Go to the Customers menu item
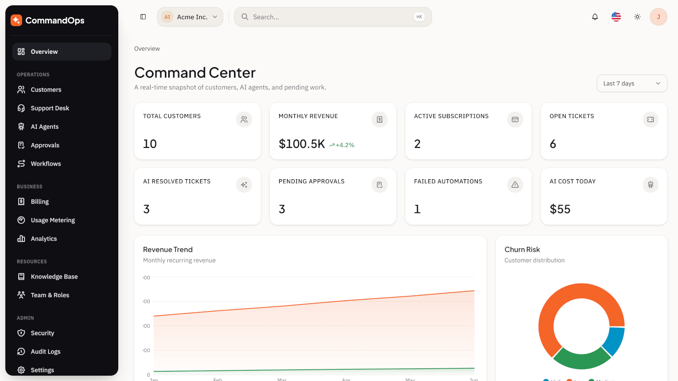 point(62,90)
